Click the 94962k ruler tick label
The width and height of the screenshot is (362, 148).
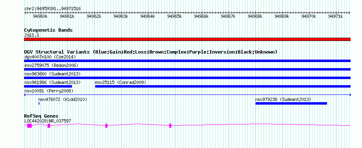coord(94,16)
